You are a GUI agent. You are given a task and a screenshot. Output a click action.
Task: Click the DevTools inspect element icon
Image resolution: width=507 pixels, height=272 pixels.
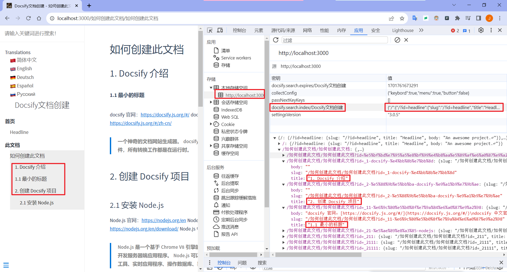pyautogui.click(x=210, y=30)
